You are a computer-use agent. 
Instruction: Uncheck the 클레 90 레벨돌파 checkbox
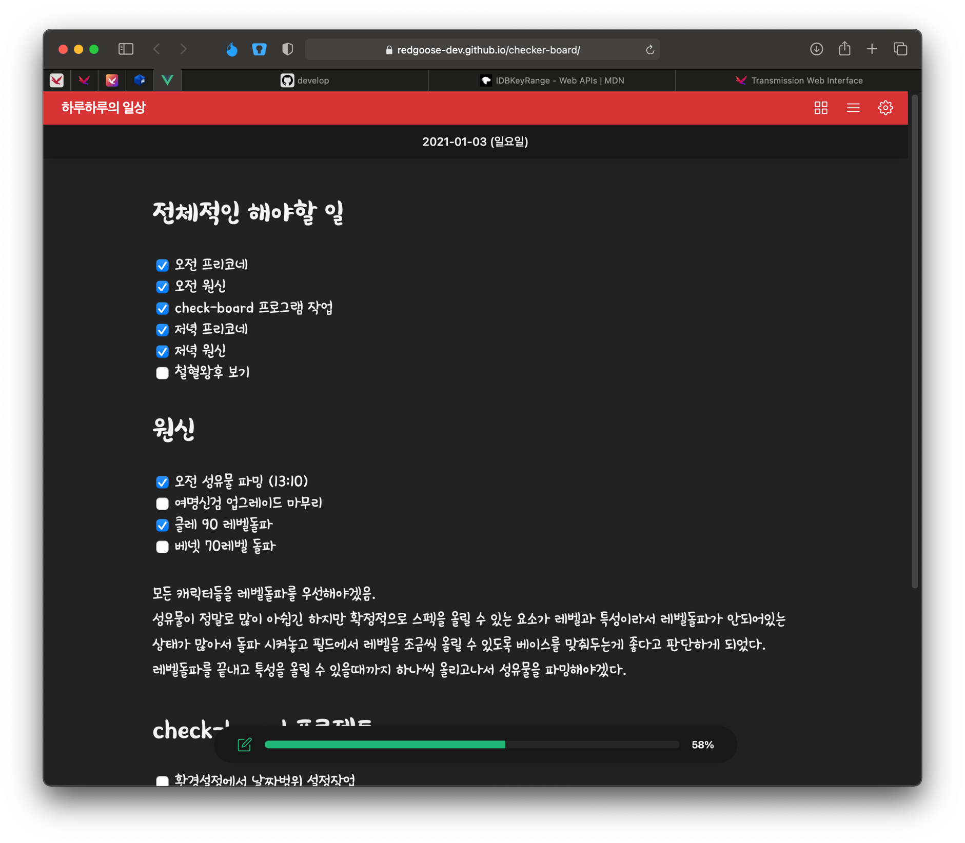pos(162,525)
